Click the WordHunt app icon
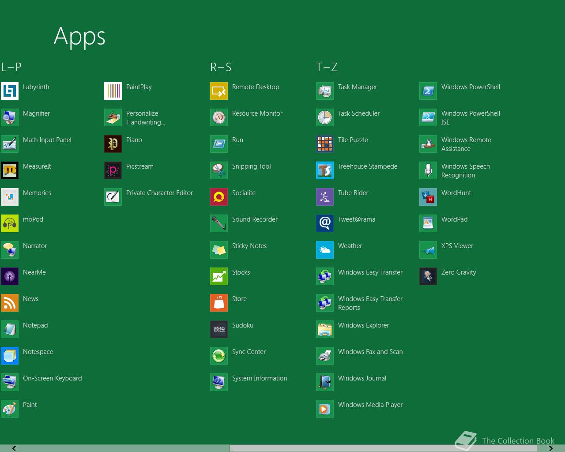The height and width of the screenshot is (452, 565). [428, 197]
